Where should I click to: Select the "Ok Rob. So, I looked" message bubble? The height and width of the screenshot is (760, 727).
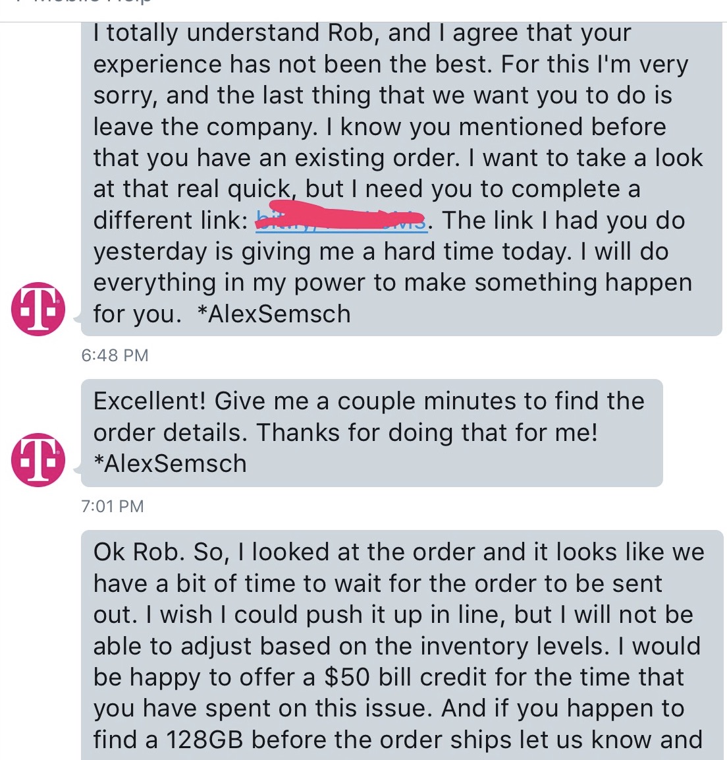402,645
